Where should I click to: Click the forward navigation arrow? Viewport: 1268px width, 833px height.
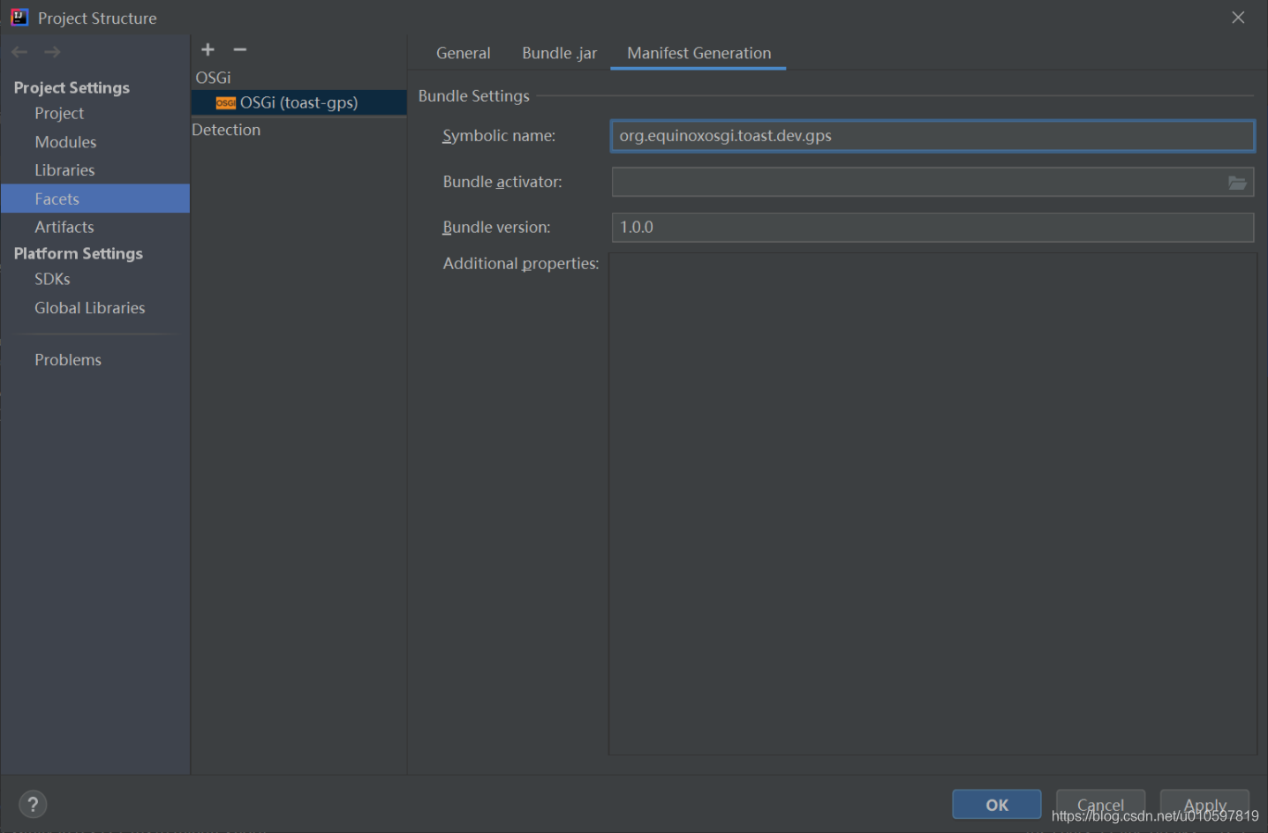click(x=52, y=52)
